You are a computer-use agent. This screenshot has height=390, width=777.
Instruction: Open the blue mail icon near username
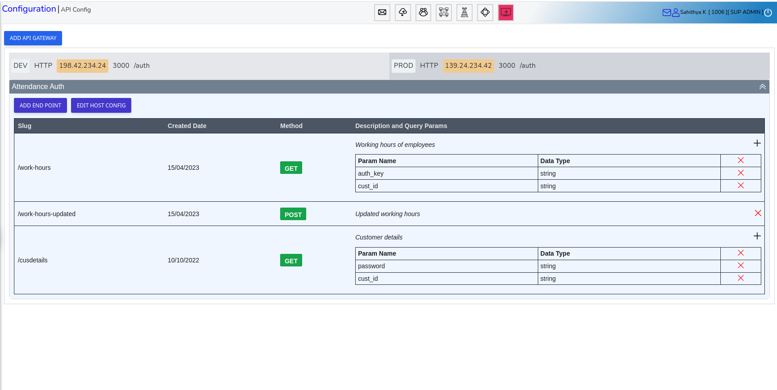[666, 13]
